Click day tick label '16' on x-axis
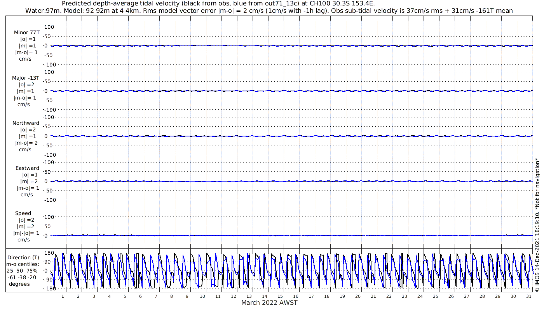The image size is (544, 311). (296, 296)
